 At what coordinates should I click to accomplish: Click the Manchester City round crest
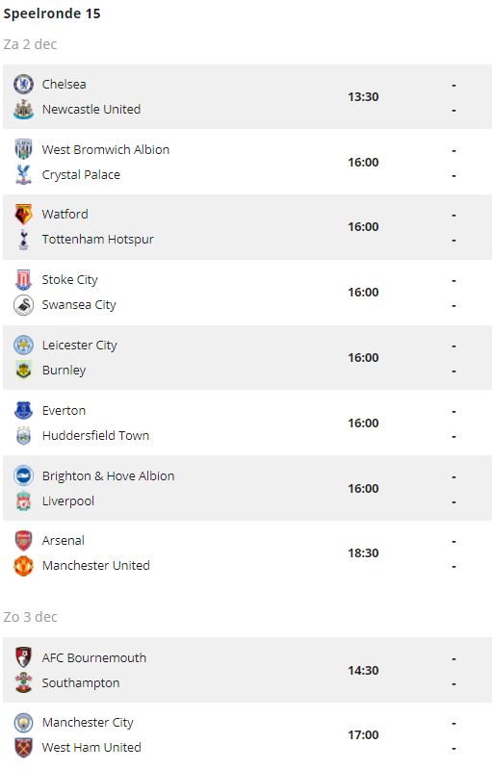23,723
